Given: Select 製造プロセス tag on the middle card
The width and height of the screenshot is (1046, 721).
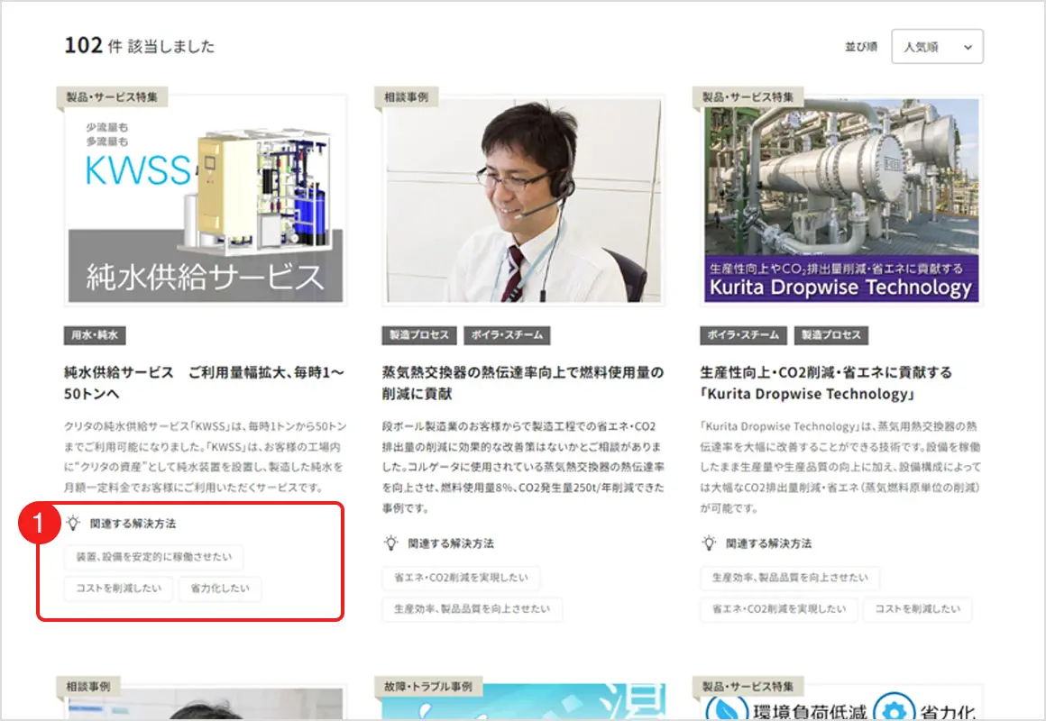Looking at the screenshot, I should [419, 335].
